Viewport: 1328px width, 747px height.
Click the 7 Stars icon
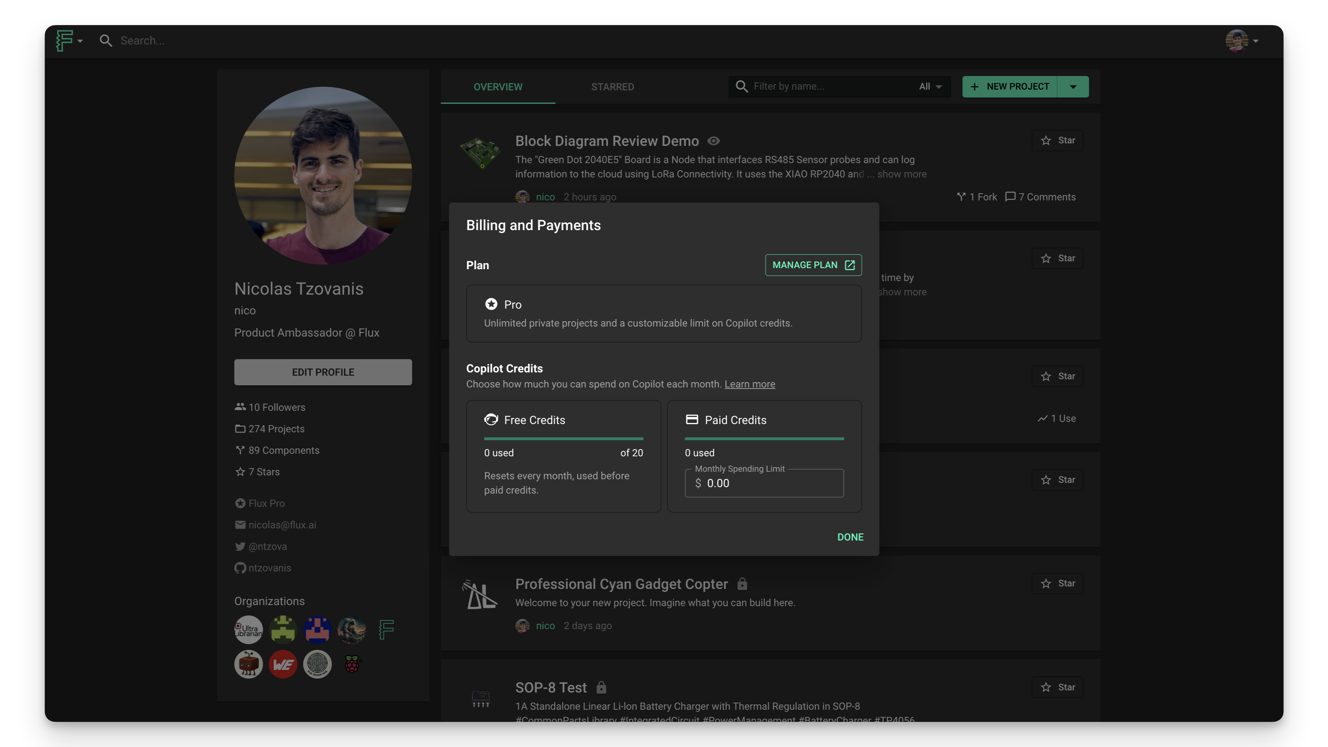(240, 472)
